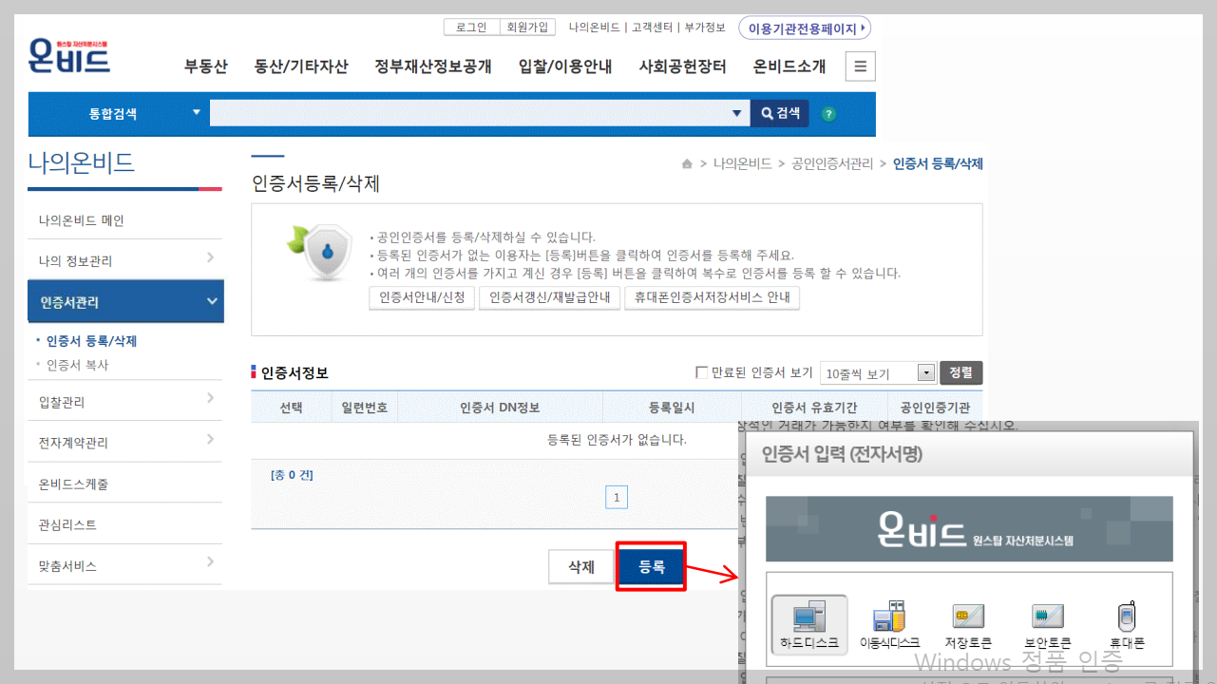Viewport: 1217px width, 684px height.
Task: Expand 맞춤서비스 sidebar item
Action: [x=125, y=565]
